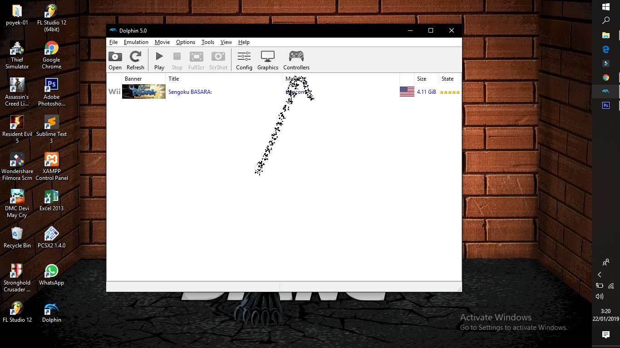The height and width of the screenshot is (348, 620).
Task: Open the Config settings icon
Action: [x=244, y=61]
